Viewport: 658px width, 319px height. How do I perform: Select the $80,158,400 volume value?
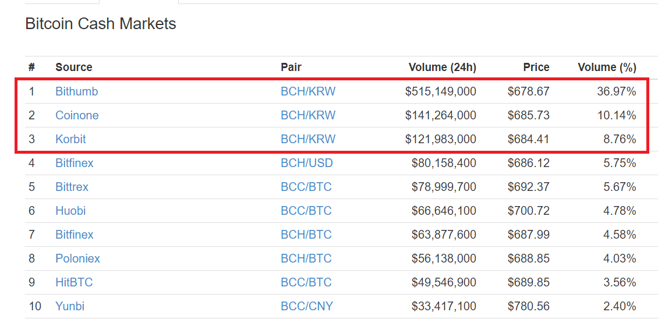[x=444, y=163]
